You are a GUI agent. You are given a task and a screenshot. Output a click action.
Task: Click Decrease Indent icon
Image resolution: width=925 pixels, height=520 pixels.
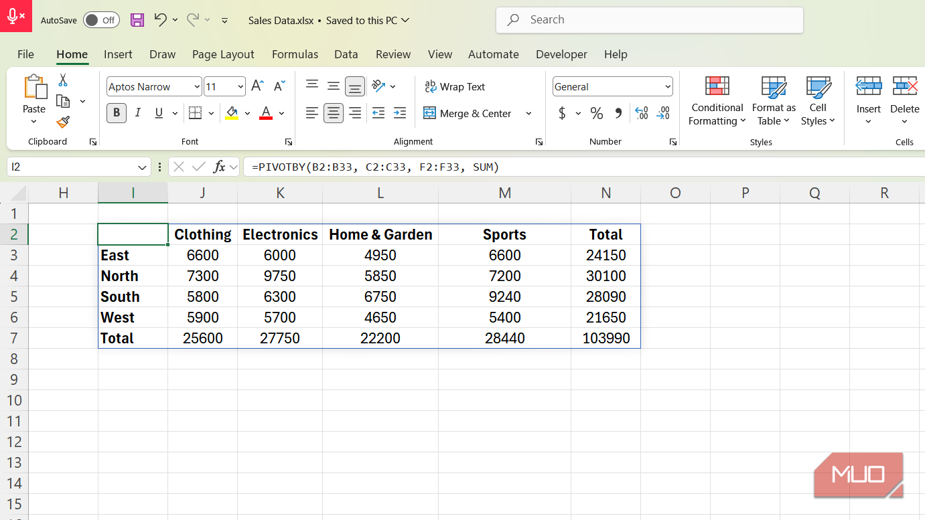click(x=378, y=113)
